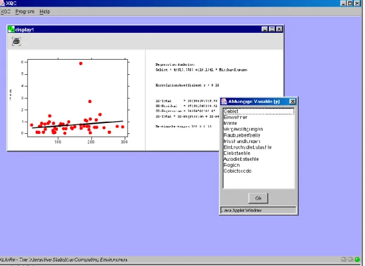Confirm selection with the Ok button

point(258,198)
